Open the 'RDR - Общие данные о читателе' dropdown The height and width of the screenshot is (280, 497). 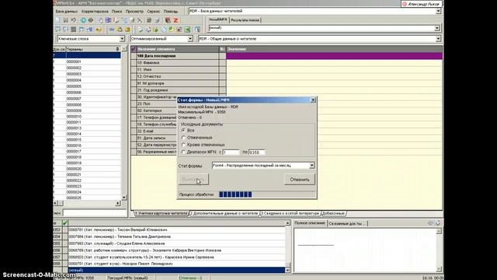click(438, 39)
